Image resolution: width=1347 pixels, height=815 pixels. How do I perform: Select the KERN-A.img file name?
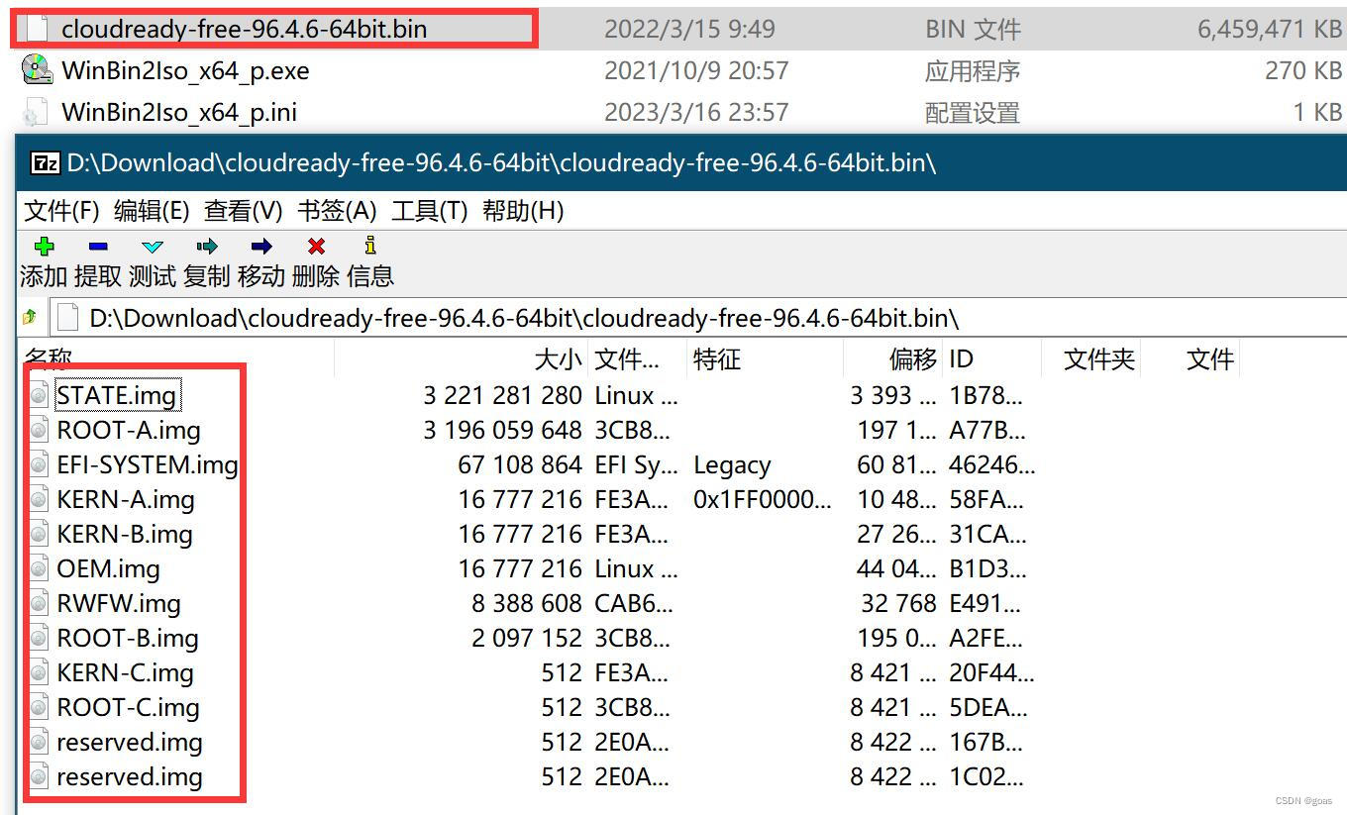(126, 499)
